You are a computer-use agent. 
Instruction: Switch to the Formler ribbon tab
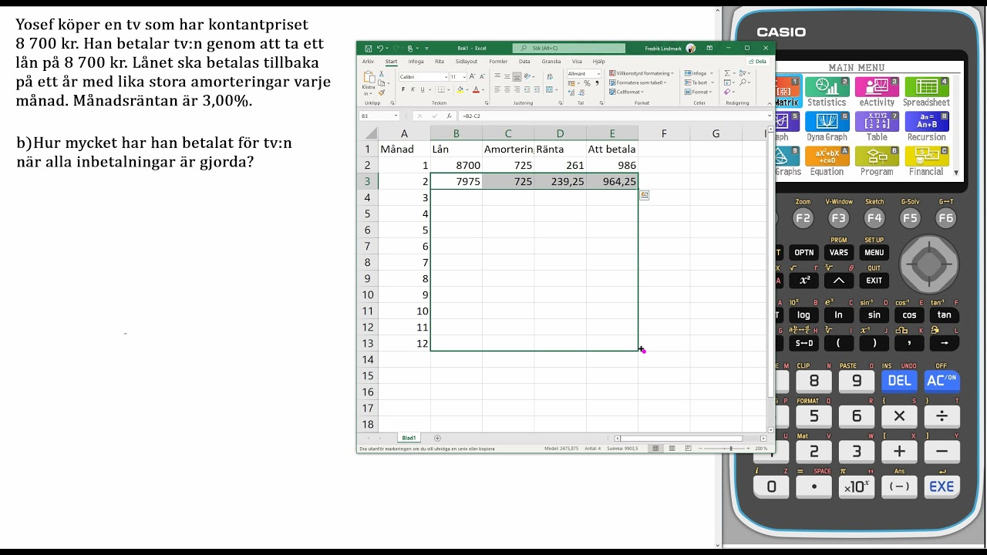click(498, 62)
